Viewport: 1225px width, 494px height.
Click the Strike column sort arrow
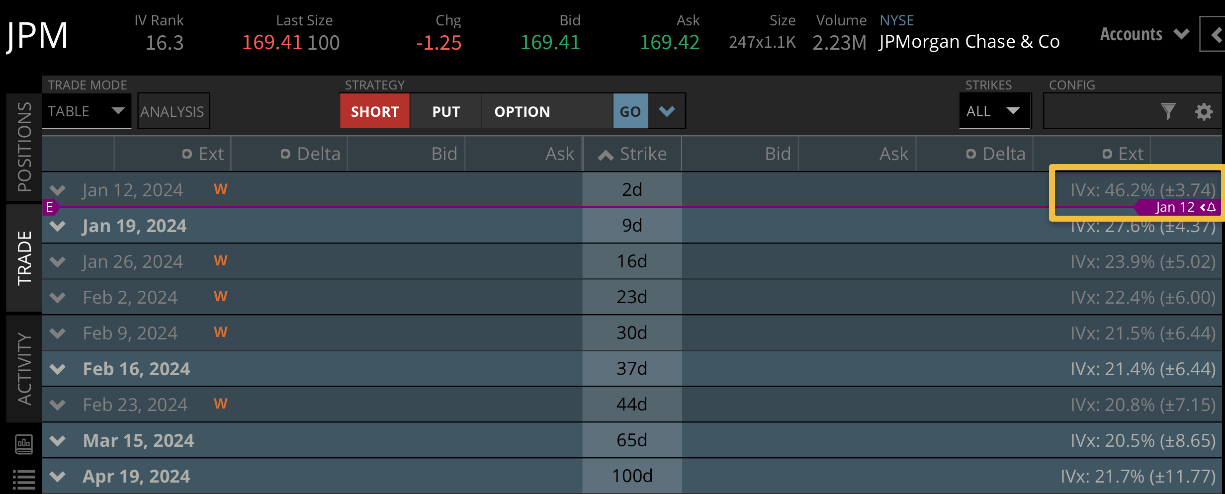605,154
